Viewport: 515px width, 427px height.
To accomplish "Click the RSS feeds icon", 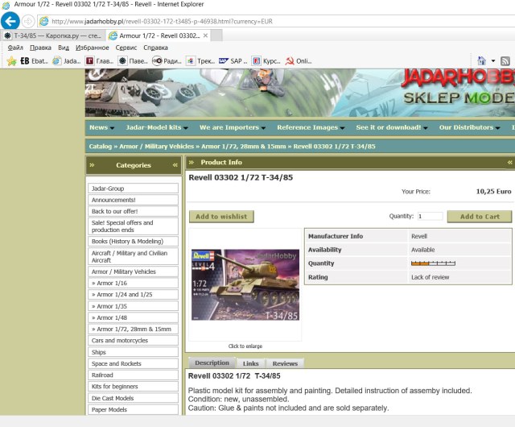I will point(505,60).
